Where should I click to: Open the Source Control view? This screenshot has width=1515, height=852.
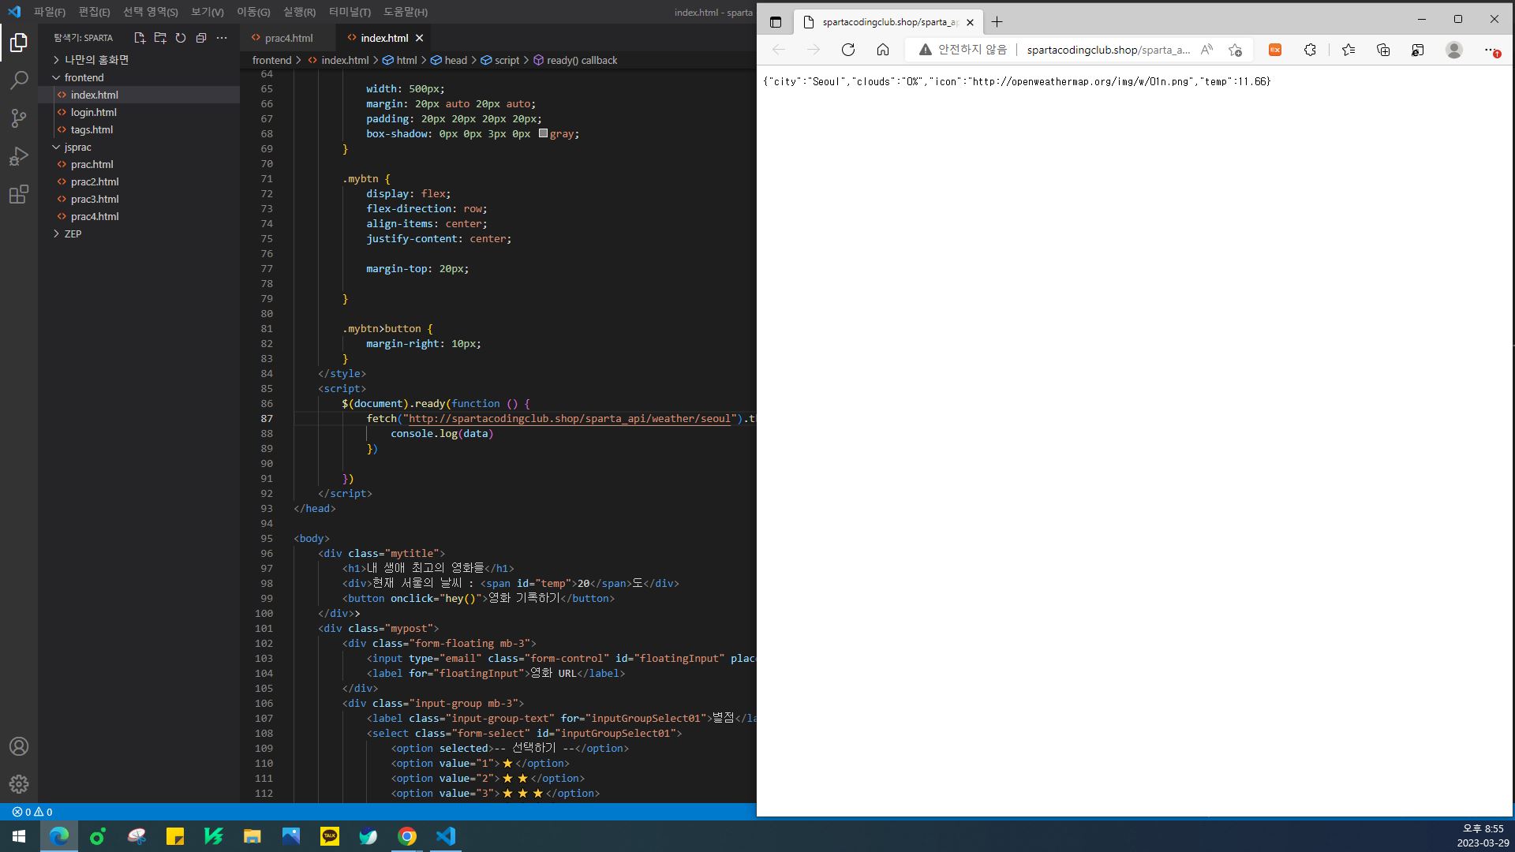(19, 118)
